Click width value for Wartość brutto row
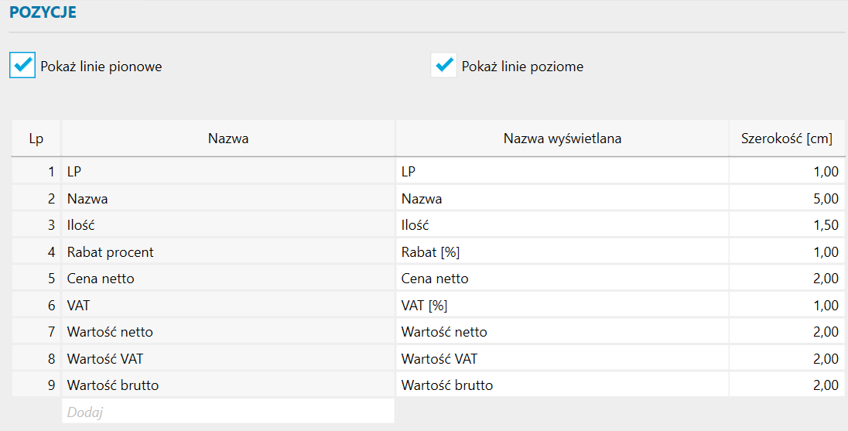Viewport: 848px width, 431px height. 787,385
